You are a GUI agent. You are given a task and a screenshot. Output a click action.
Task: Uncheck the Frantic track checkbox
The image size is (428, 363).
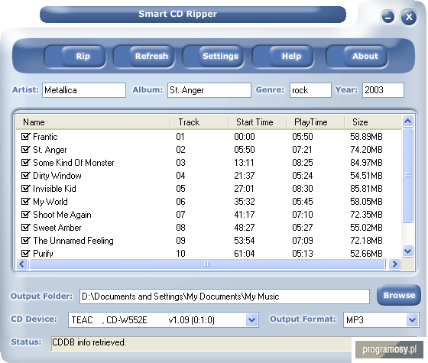25,136
